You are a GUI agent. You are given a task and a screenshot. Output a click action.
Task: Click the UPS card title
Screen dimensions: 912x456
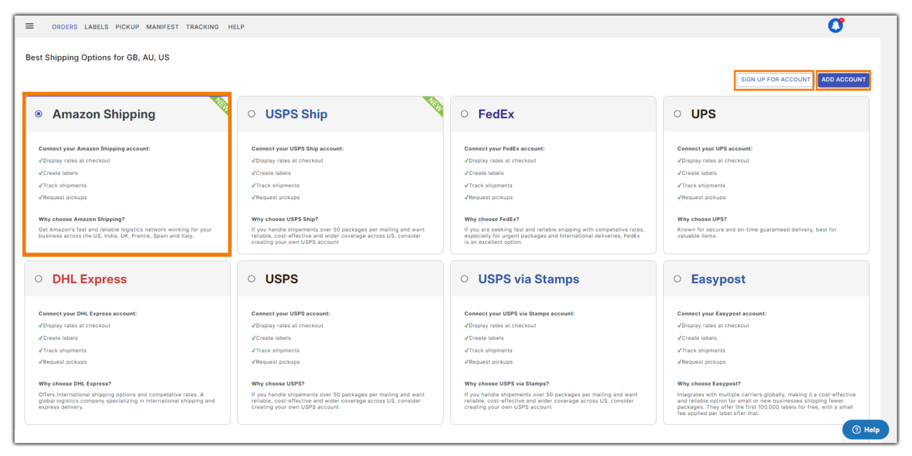[704, 114]
